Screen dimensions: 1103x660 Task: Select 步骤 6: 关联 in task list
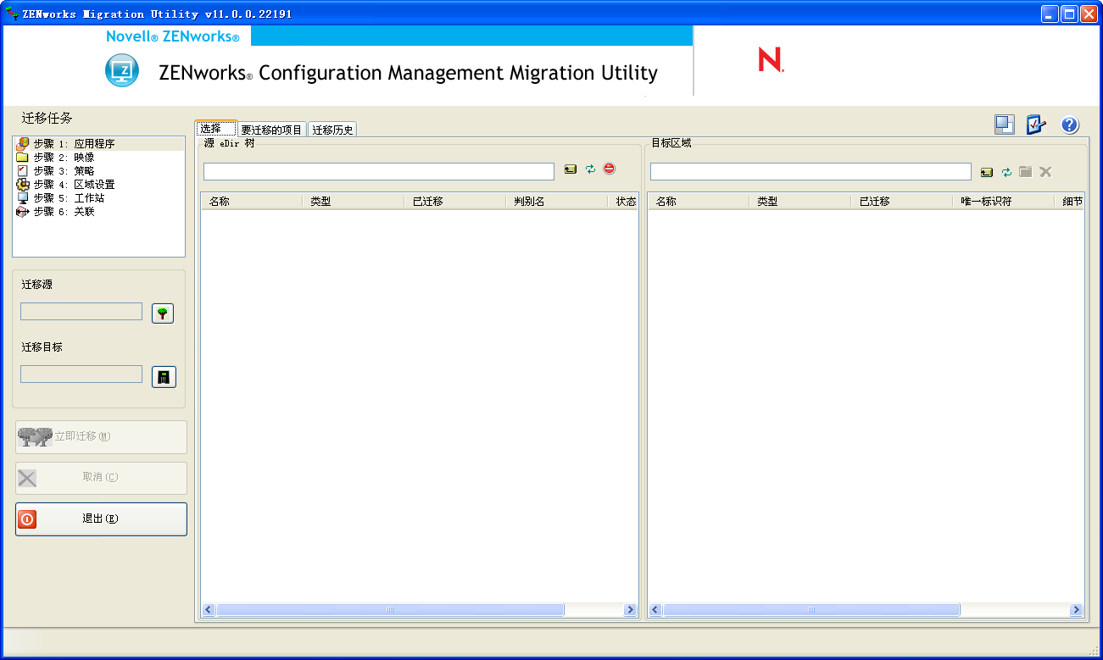click(64, 212)
